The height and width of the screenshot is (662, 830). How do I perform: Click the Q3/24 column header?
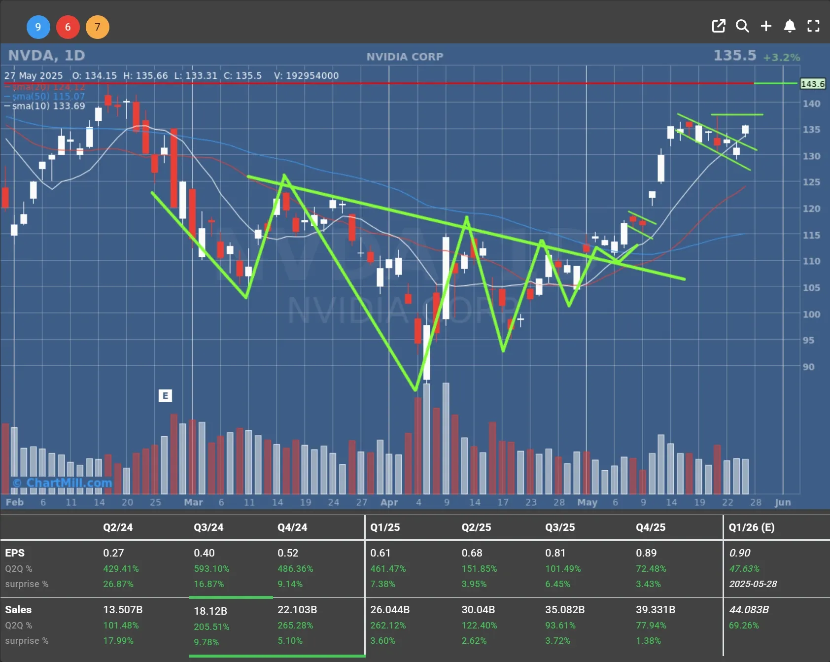click(x=208, y=527)
